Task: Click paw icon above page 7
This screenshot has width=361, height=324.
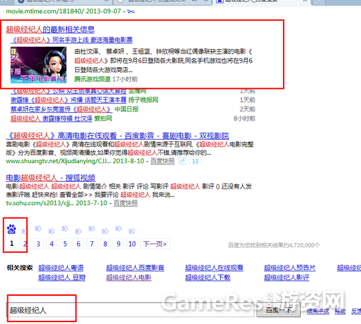Action: pyautogui.click(x=92, y=229)
